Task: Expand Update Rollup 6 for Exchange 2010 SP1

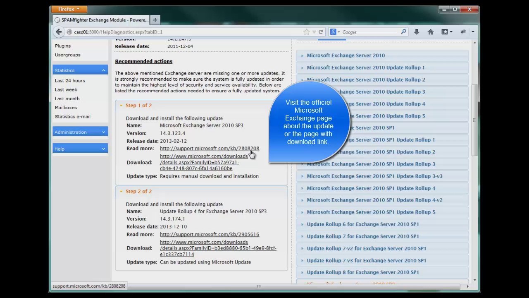Action: pyautogui.click(x=382, y=224)
